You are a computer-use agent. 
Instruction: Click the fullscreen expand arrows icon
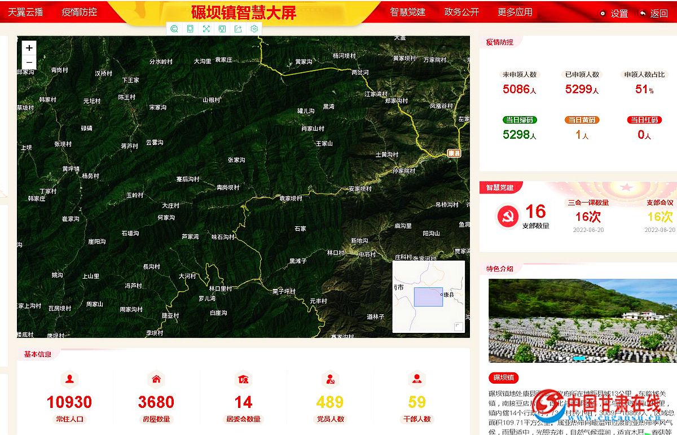pyautogui.click(x=206, y=29)
